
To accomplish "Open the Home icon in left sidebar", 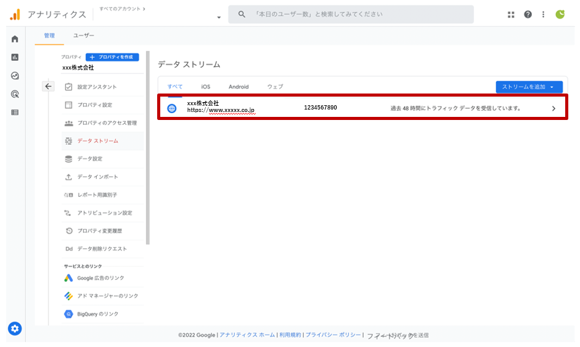I will tap(15, 39).
